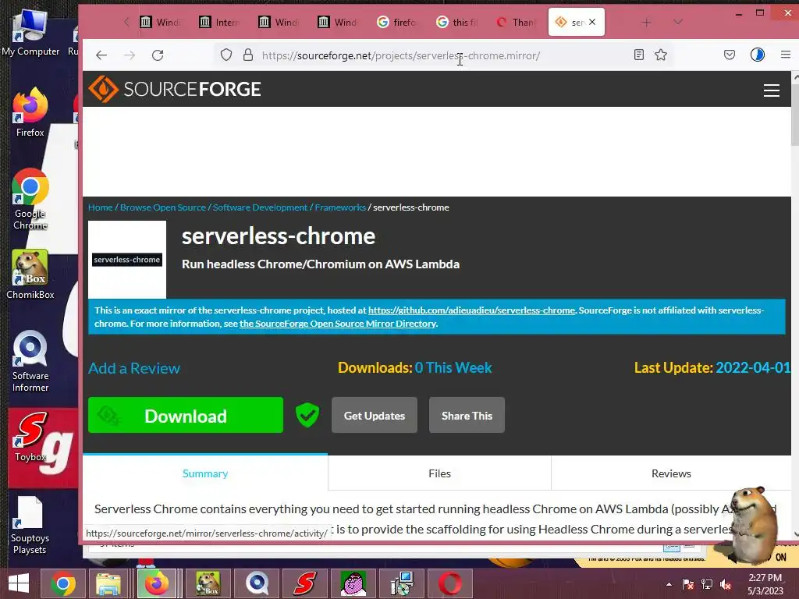Open the Windows Start button

point(19,583)
